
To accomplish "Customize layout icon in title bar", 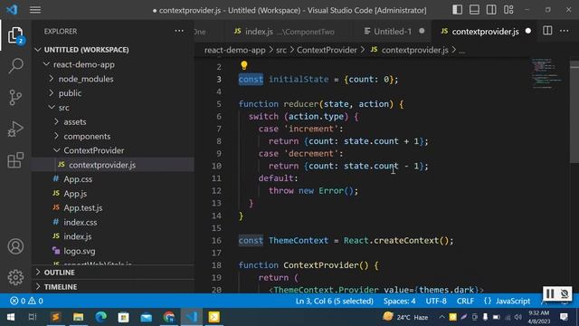I will [508, 10].
